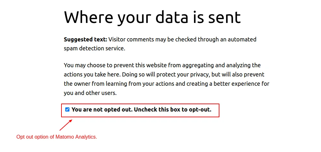Click the bold "Suggested text:" label
Screen dimensions: 321x152
click(85, 40)
